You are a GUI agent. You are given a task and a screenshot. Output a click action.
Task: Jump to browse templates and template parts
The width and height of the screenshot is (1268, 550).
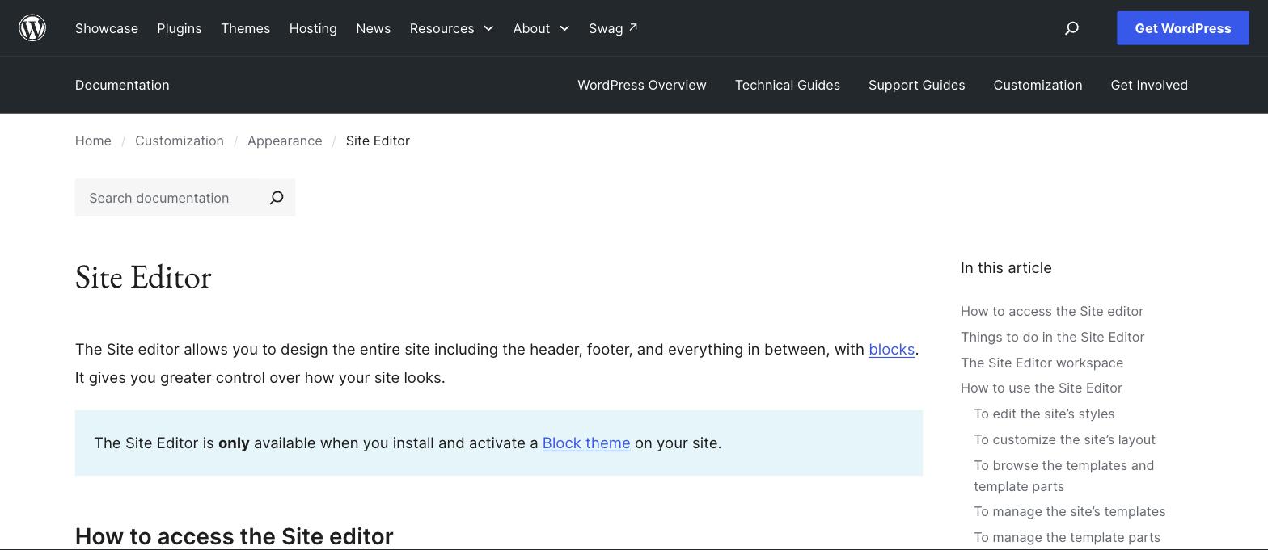[1063, 476]
